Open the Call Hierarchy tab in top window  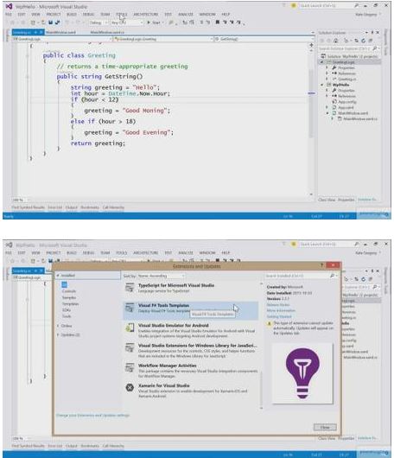(113, 207)
